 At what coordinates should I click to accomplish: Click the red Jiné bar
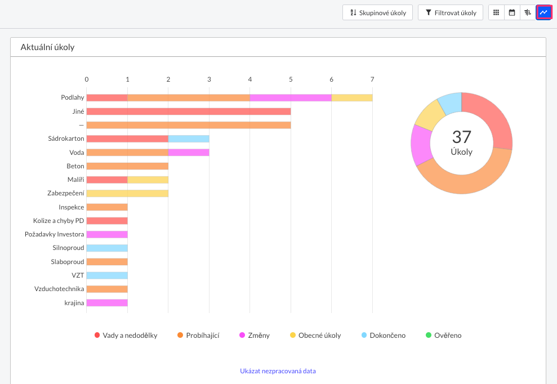tap(188, 111)
